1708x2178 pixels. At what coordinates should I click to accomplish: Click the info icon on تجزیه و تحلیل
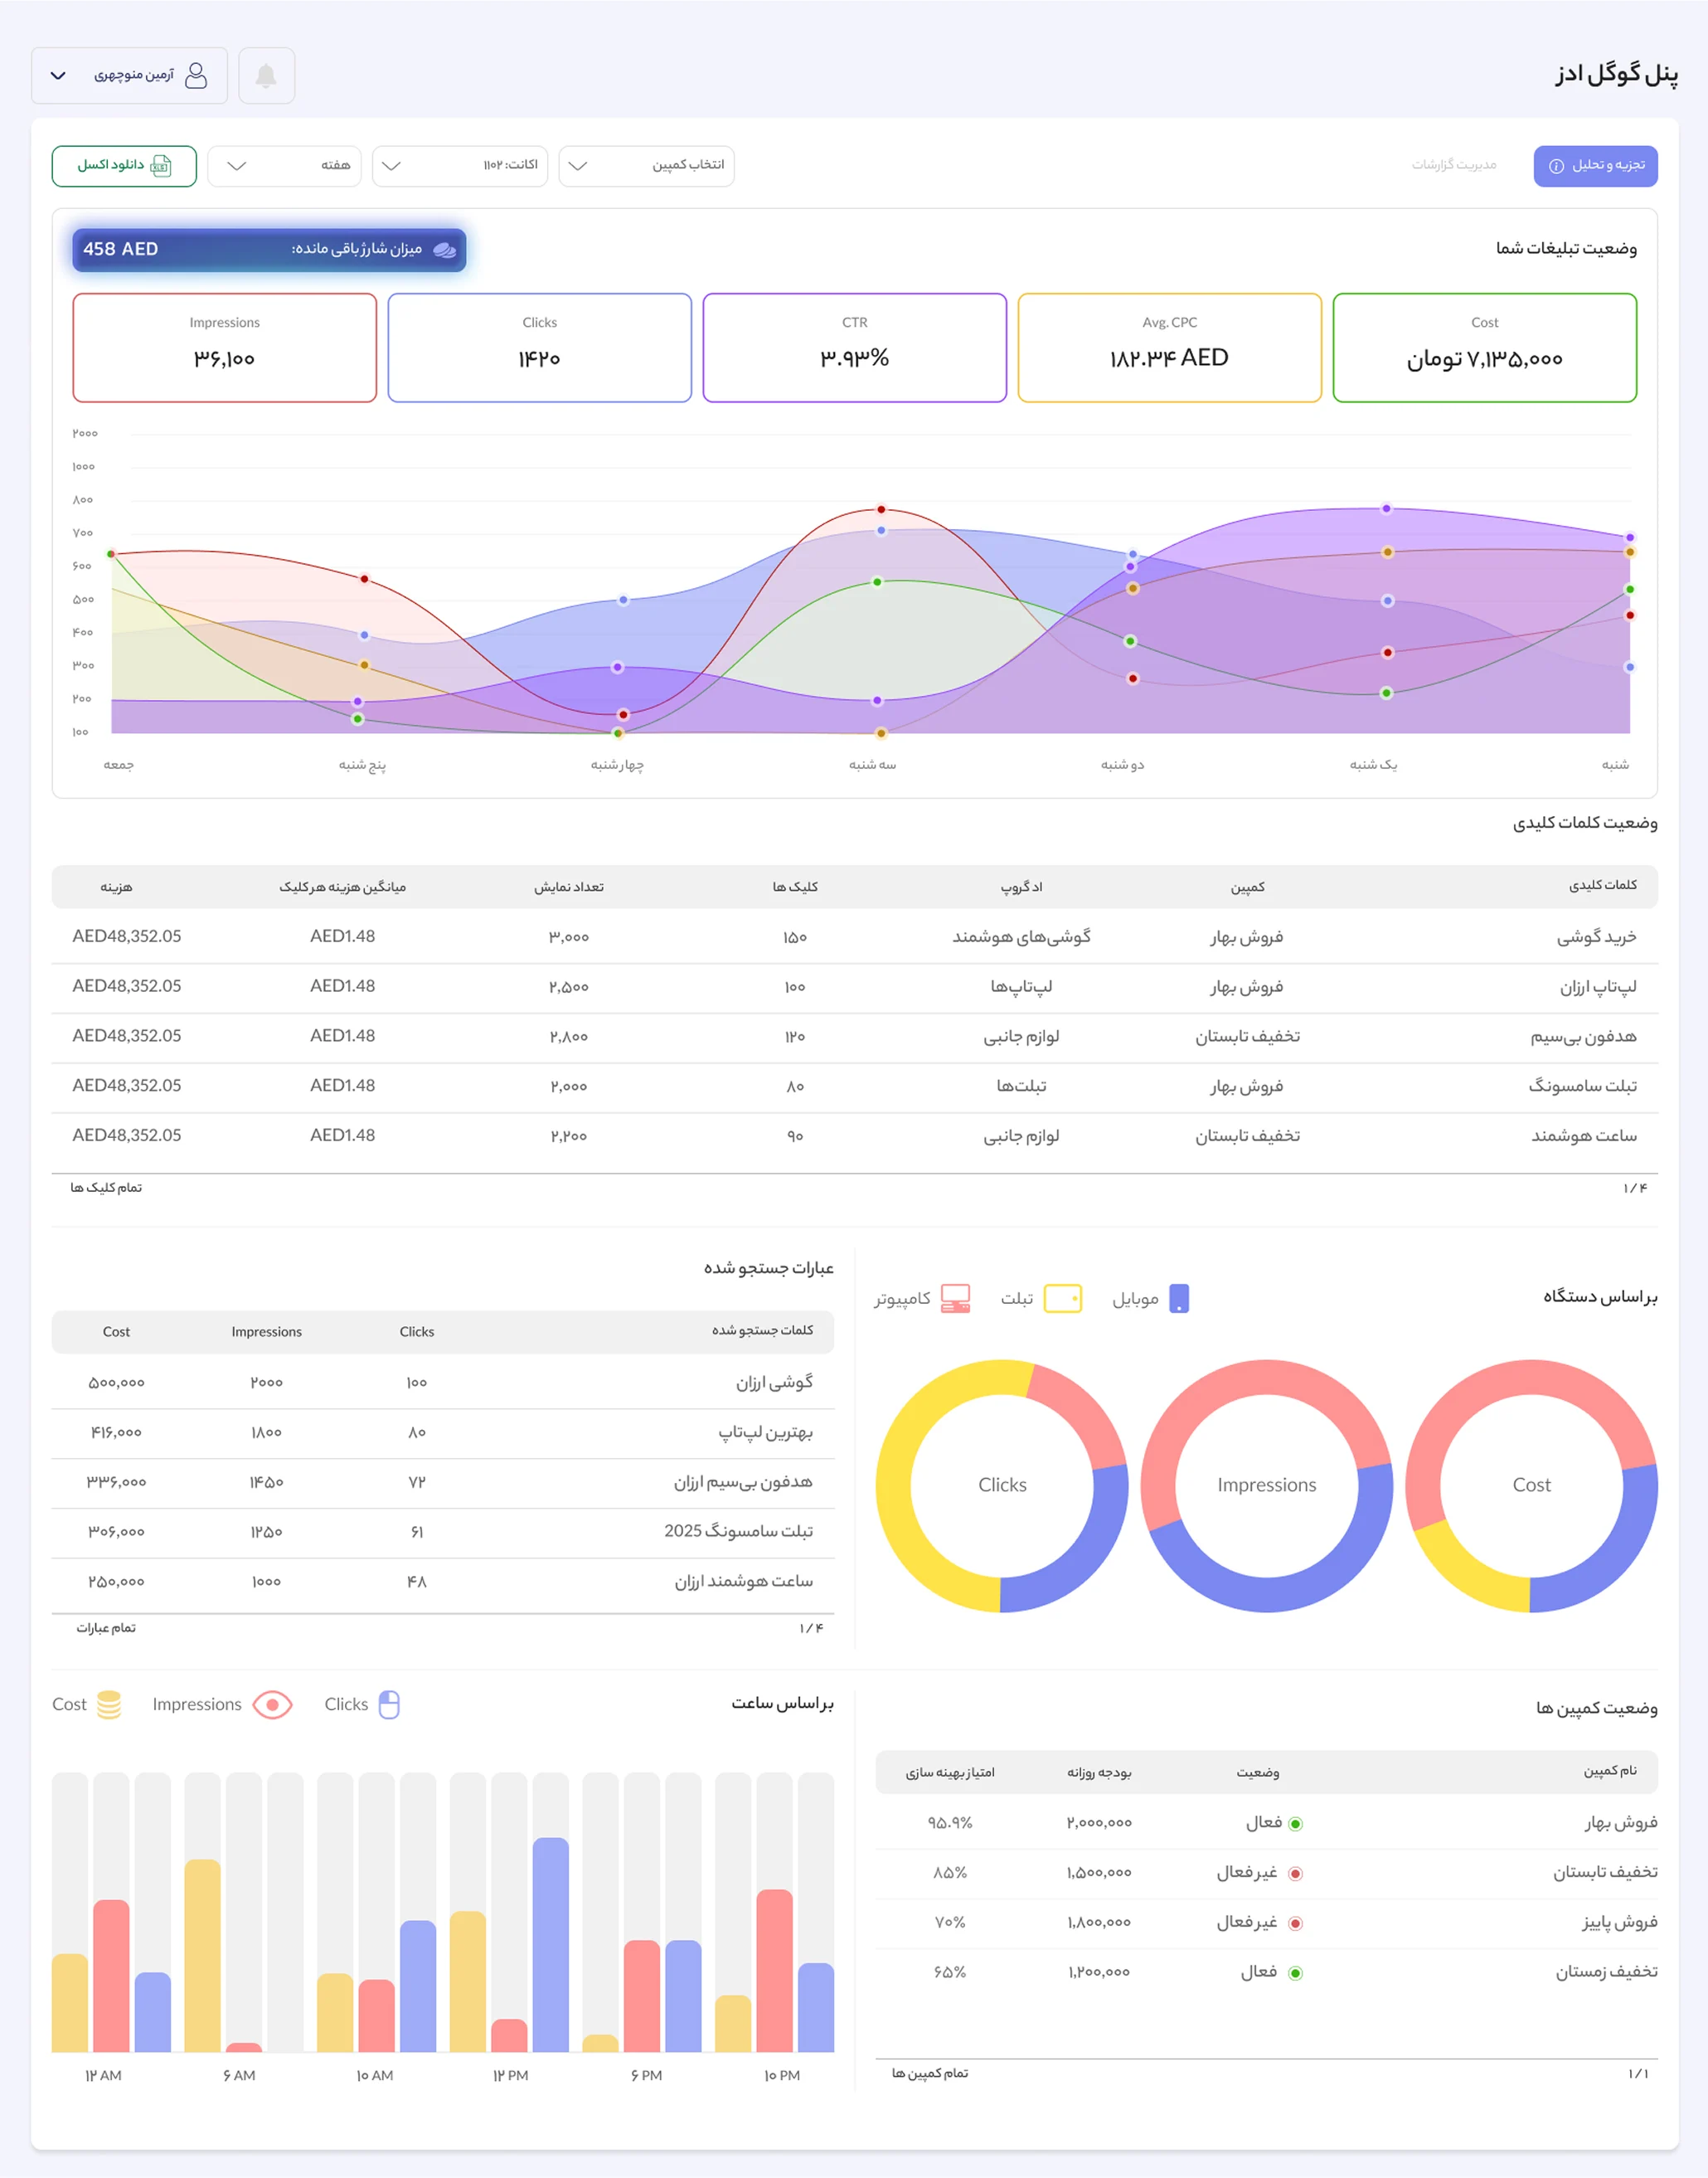(1556, 166)
